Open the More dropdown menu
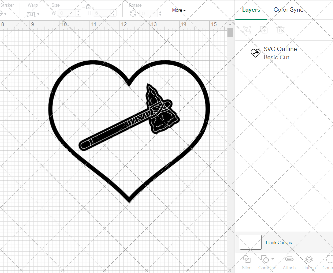Image resolution: width=333 pixels, height=273 pixels. [179, 10]
